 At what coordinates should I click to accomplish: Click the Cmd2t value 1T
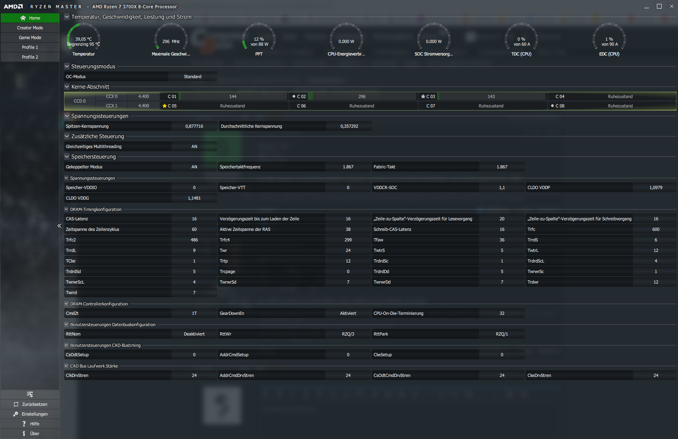tap(194, 313)
